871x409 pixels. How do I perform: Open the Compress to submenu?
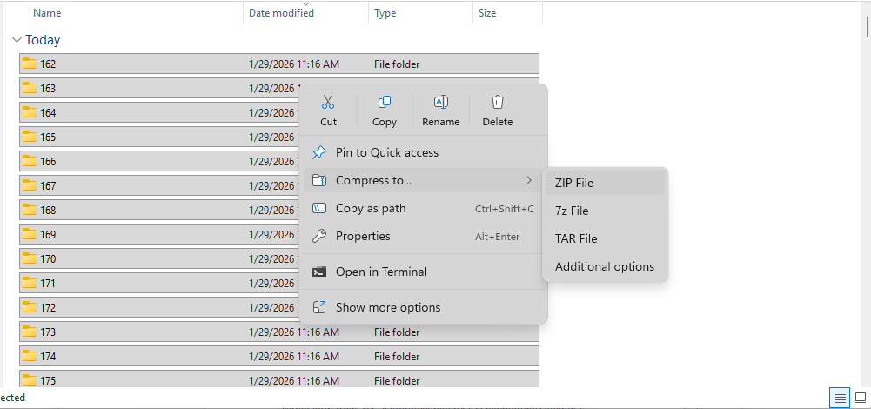click(x=423, y=180)
